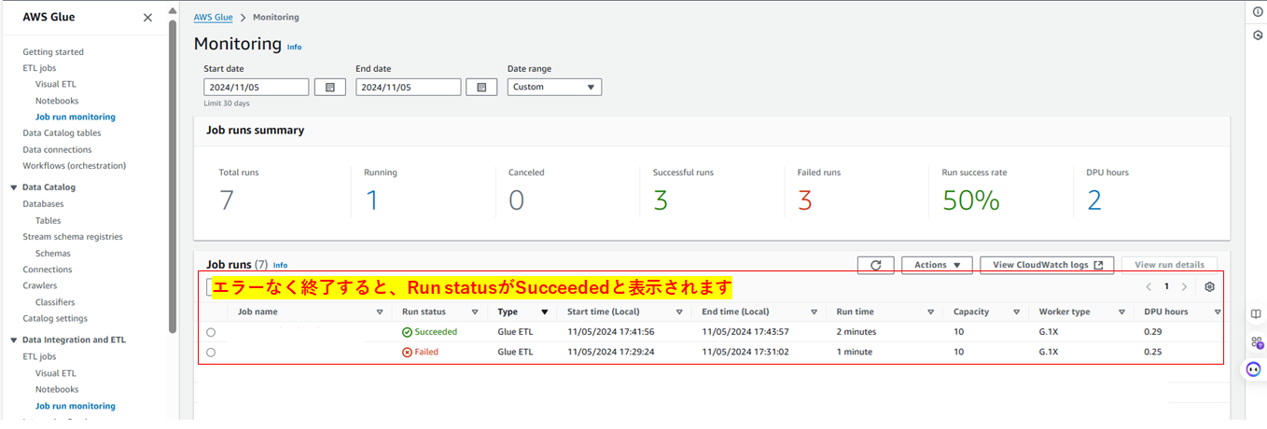Click the Failed run status

coord(420,353)
